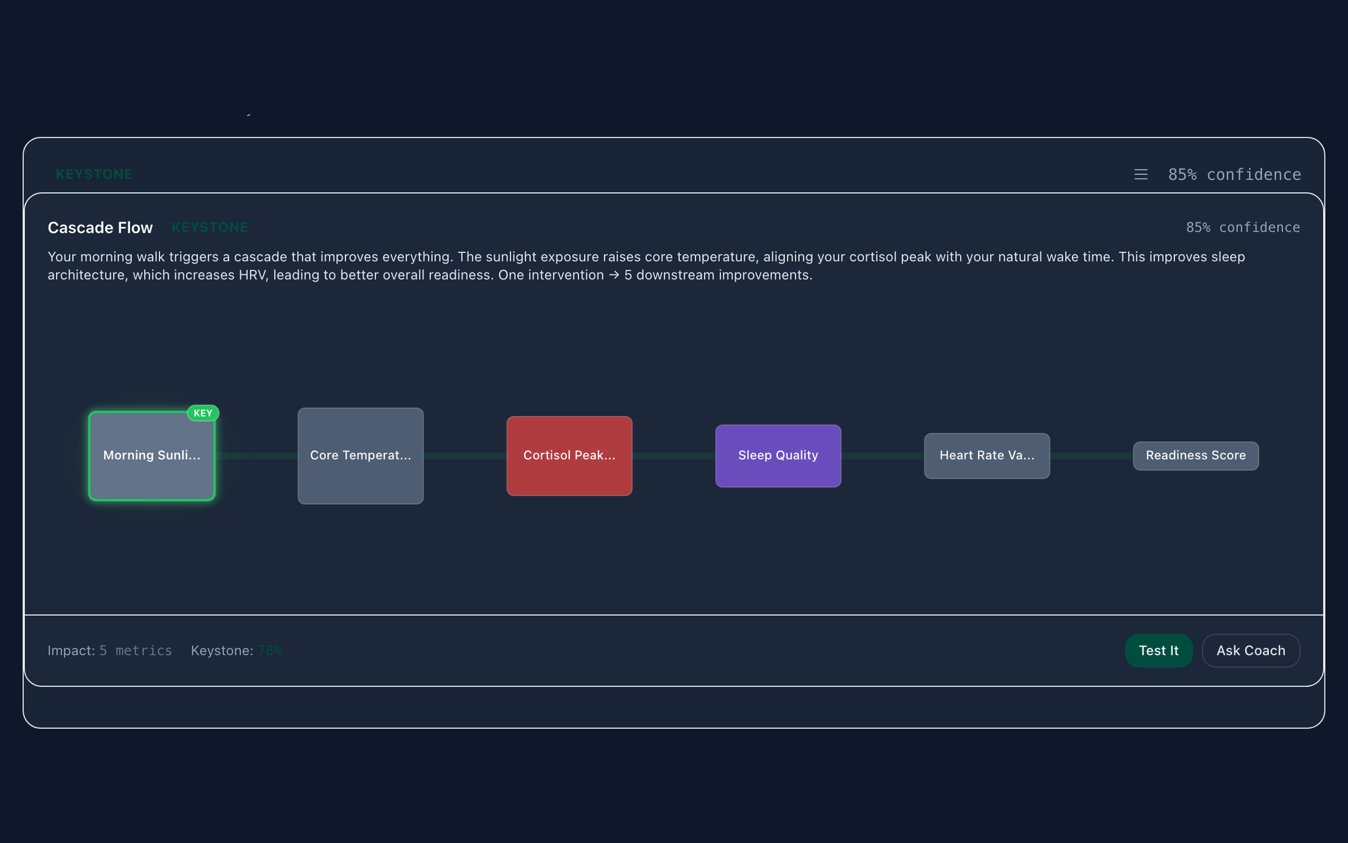Click the Test It button
Screen dimensions: 1348x843
[1158, 650]
